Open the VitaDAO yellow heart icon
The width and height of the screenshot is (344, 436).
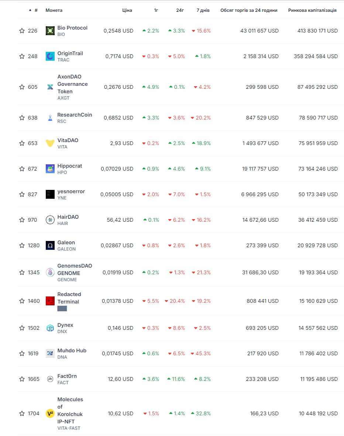pos(50,143)
